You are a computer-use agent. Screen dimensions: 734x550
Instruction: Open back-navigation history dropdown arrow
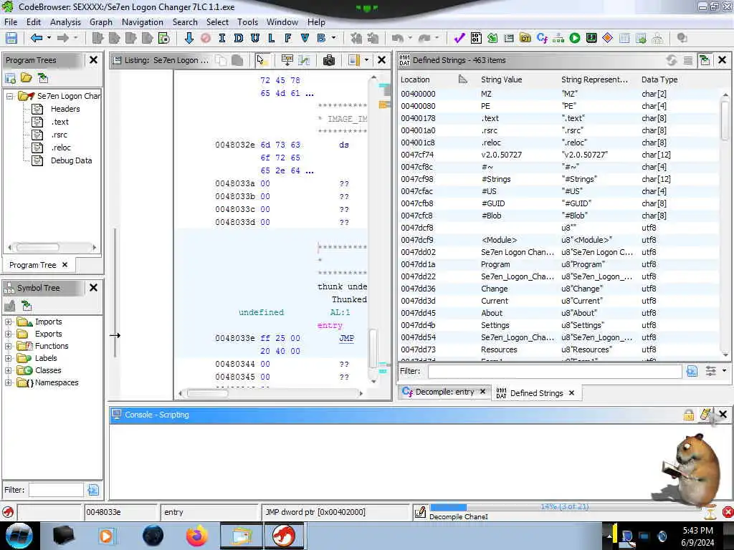(x=49, y=38)
